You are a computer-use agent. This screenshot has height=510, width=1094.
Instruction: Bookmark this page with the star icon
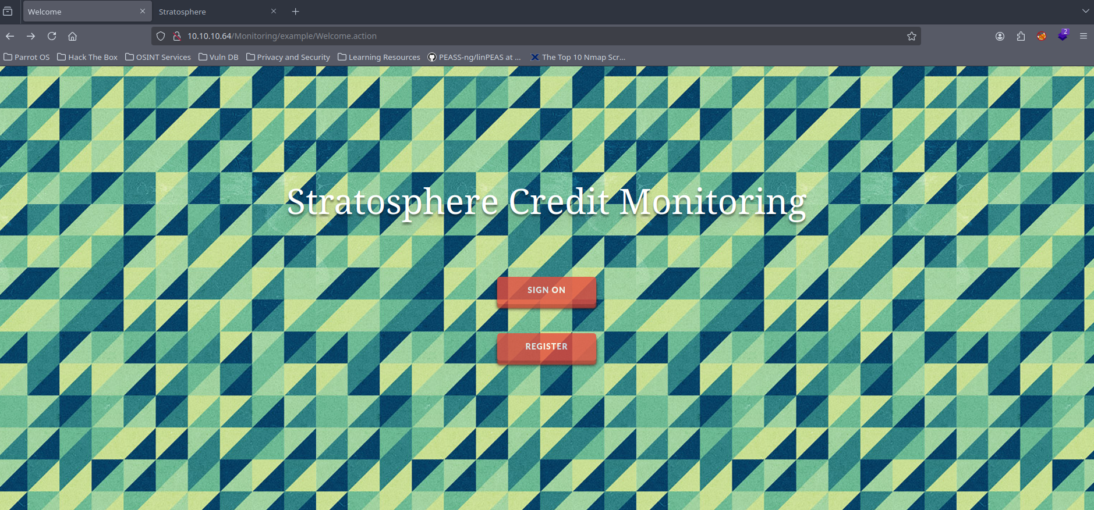click(x=911, y=36)
